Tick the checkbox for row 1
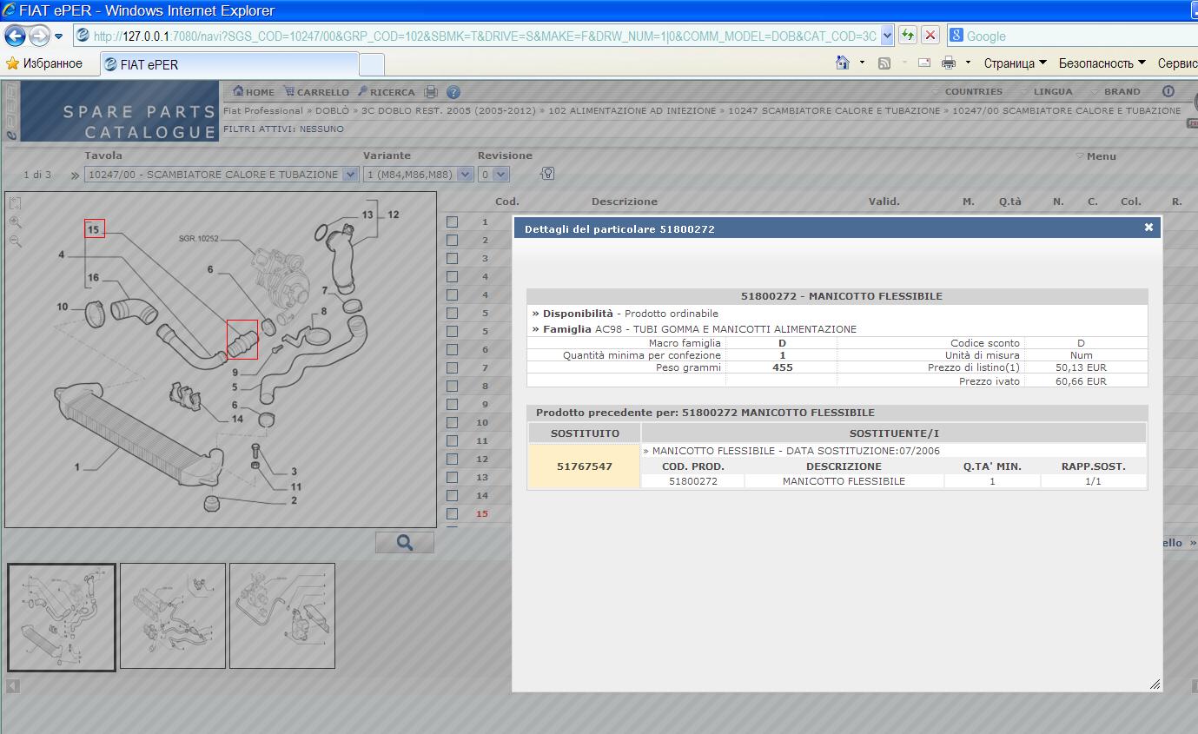 coord(452,222)
